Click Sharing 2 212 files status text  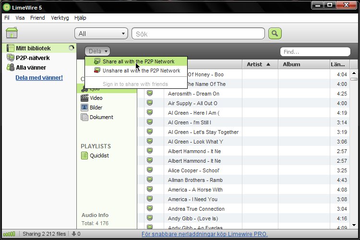click(44, 234)
